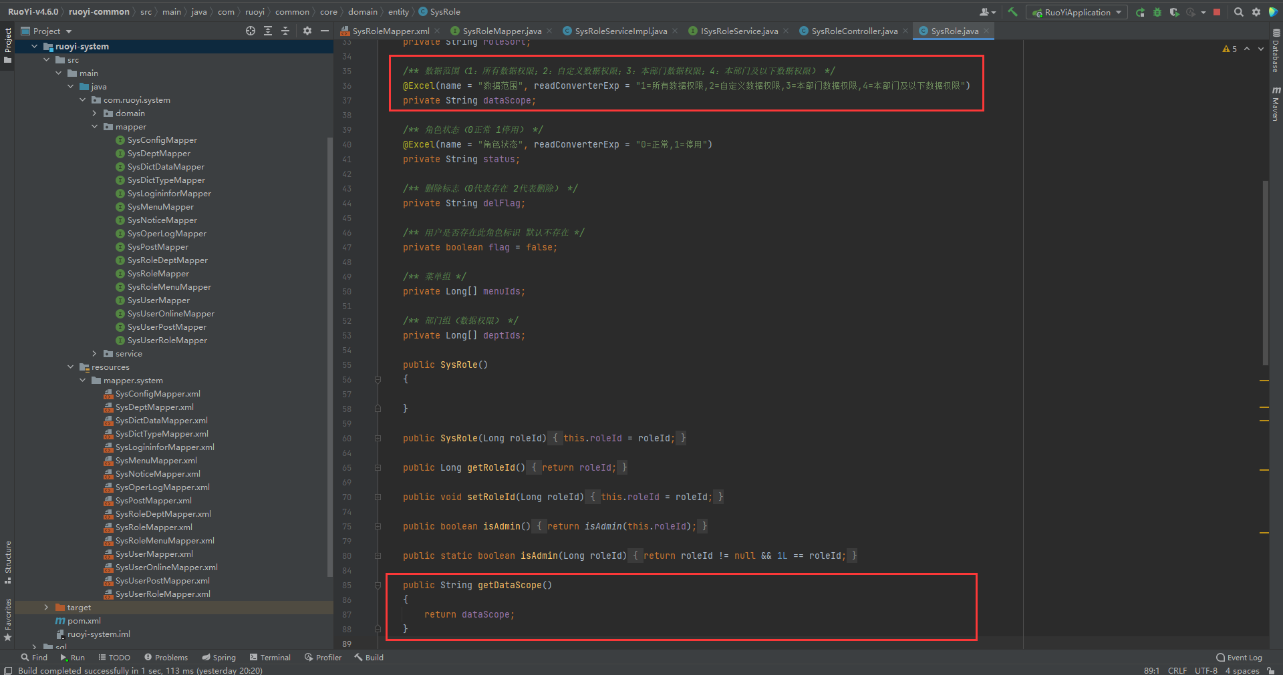Open the Terminal tool window
Screen dimensions: 1283x675
pyautogui.click(x=270, y=658)
